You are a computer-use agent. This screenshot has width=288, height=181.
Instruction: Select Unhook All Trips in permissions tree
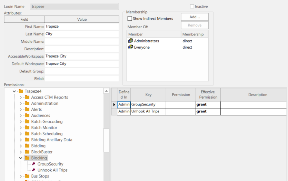tap(52, 170)
